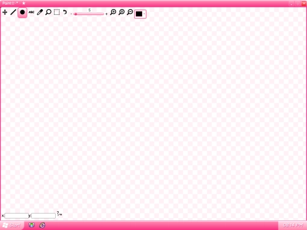Expand the color dropdown arrow
307x230 pixels.
click(x=144, y=14)
